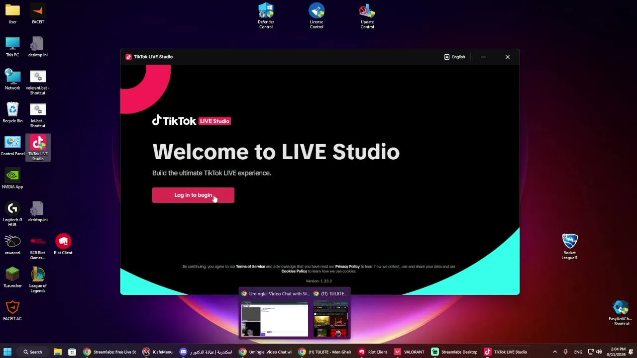Open the English language selector
637x358 pixels.
click(x=454, y=57)
